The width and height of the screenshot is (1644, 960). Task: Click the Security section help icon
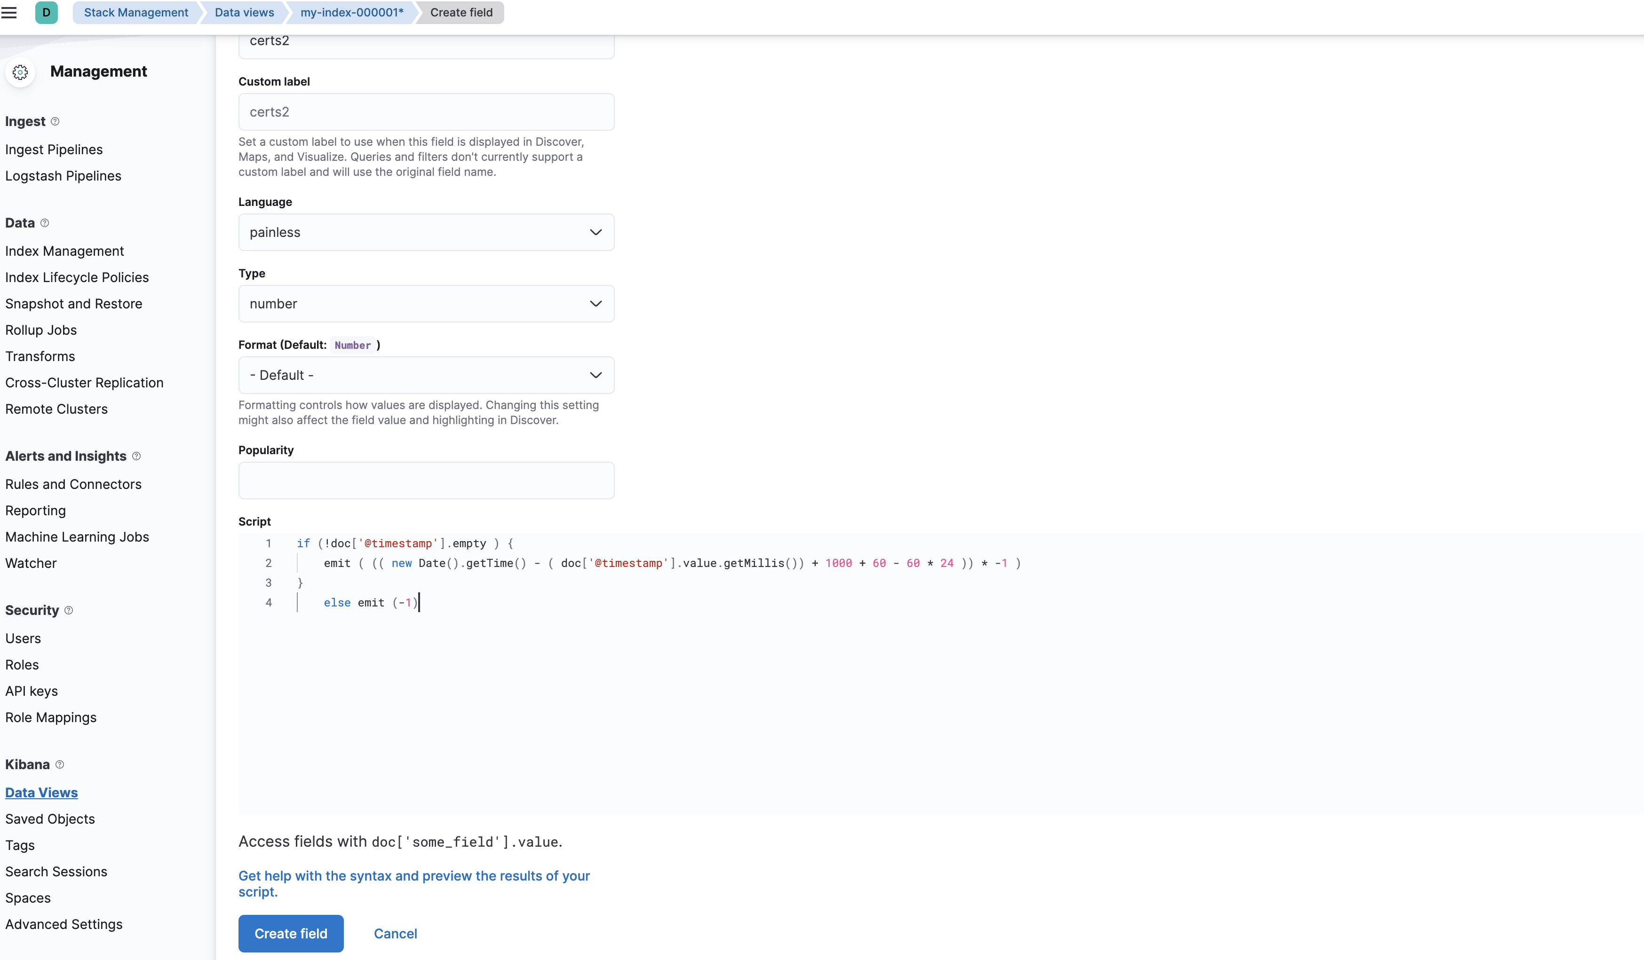click(x=69, y=610)
